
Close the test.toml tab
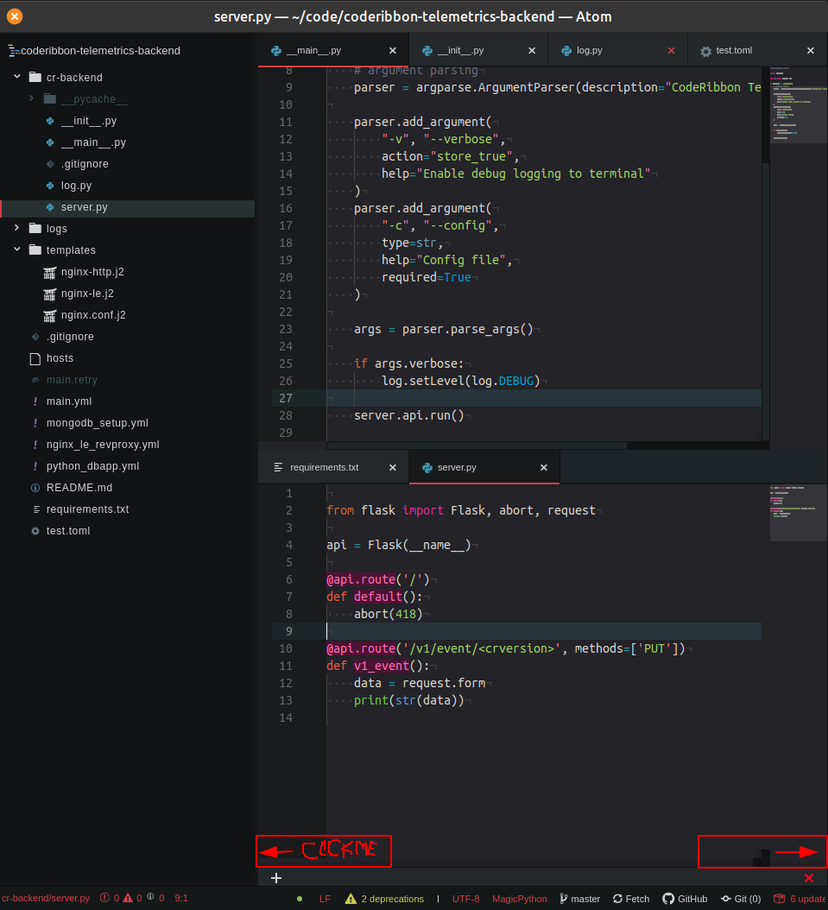(x=811, y=50)
